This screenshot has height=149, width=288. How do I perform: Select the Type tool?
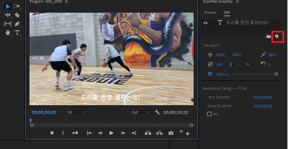tap(17, 32)
